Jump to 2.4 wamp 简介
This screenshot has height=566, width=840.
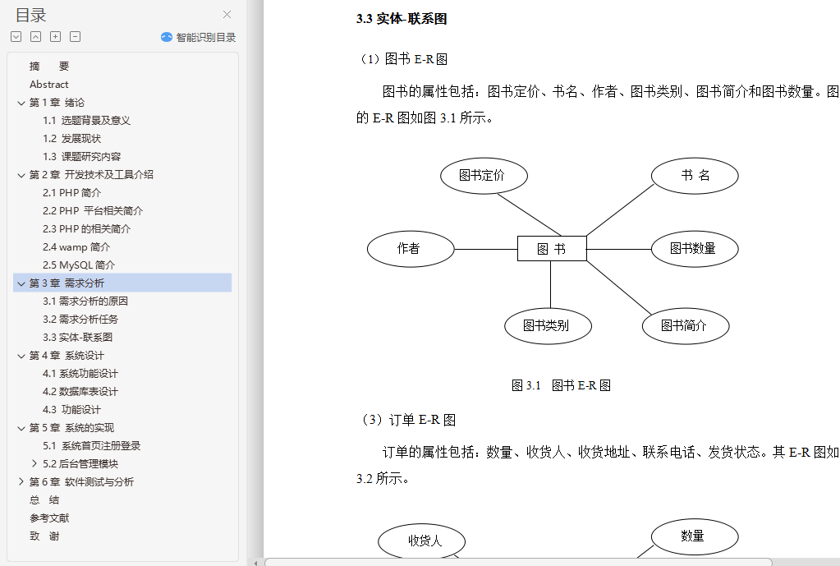(x=76, y=247)
